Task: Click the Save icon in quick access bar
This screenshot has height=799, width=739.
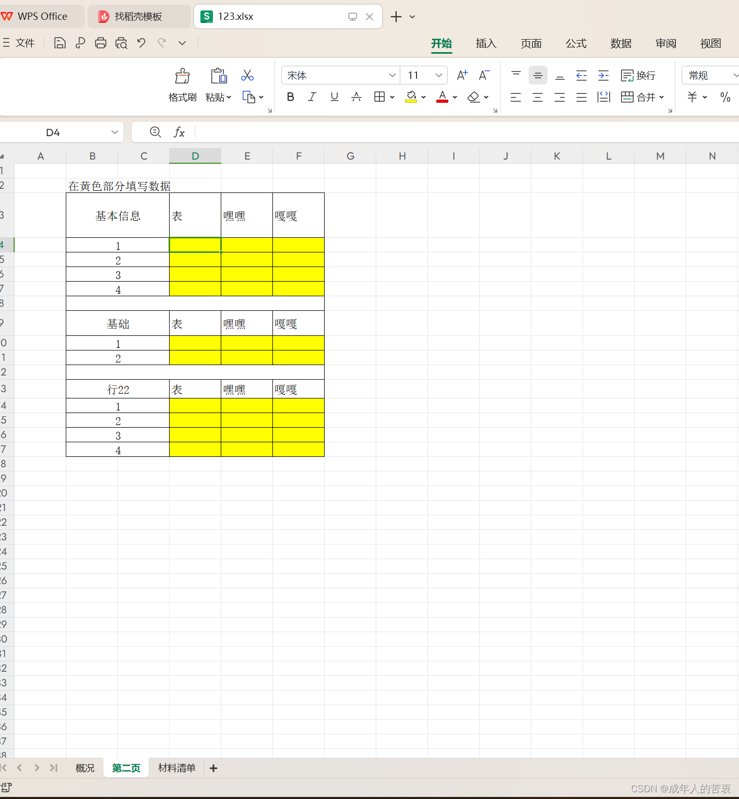Action: [x=60, y=43]
